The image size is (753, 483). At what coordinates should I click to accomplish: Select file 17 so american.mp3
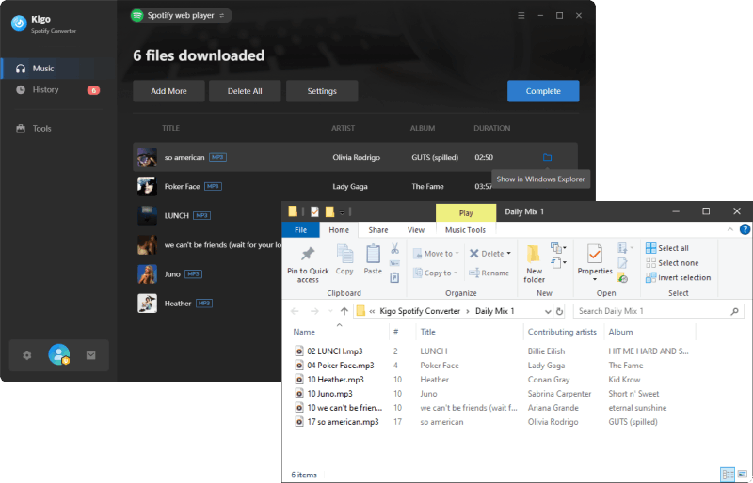pos(343,422)
